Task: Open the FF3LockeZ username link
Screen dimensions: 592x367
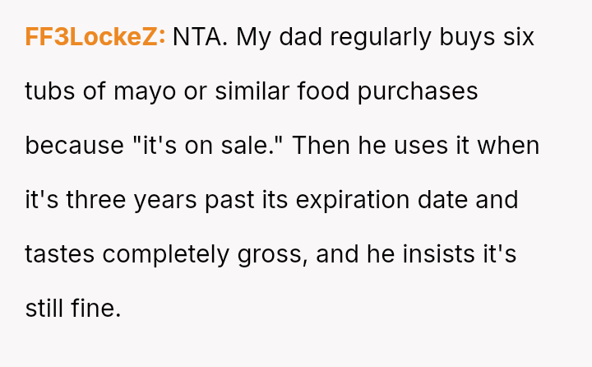Action: click(95, 37)
